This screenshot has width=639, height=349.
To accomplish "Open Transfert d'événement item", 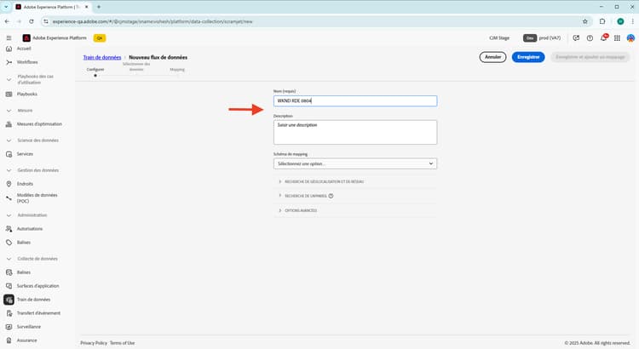I will click(38, 313).
